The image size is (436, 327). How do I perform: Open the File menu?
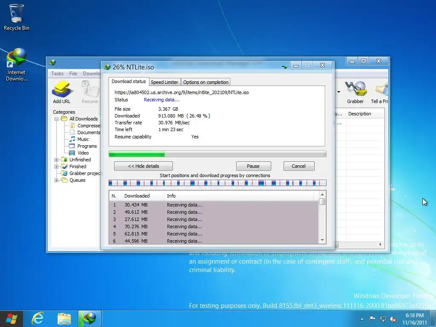point(73,73)
